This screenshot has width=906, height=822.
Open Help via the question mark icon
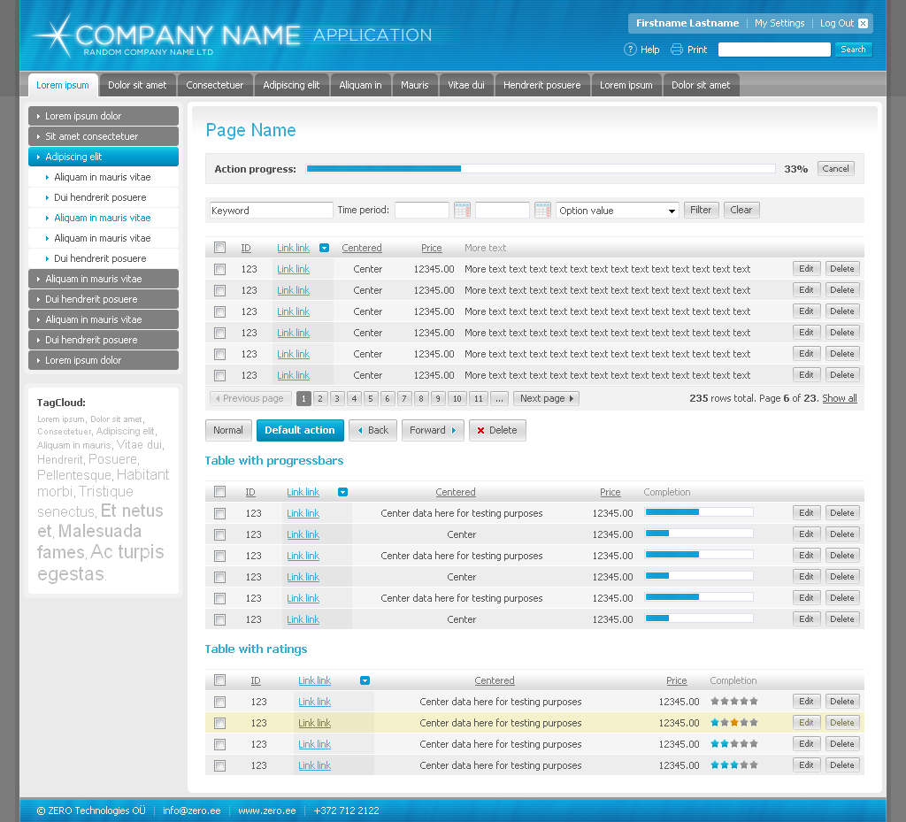pyautogui.click(x=630, y=50)
